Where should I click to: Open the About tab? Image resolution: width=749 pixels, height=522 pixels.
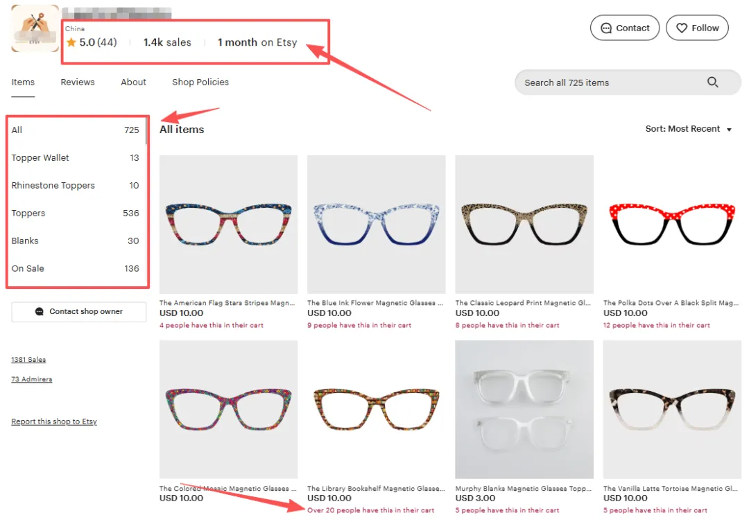point(133,82)
